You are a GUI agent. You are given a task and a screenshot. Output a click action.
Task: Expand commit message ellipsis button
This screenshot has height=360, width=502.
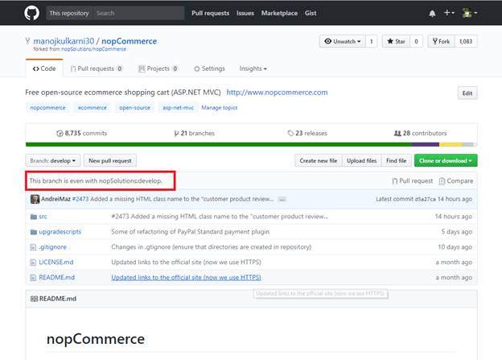coord(282,200)
